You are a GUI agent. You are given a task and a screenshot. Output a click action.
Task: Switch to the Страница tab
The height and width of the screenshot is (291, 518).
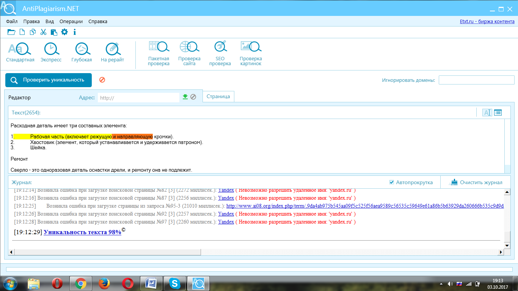(x=218, y=96)
